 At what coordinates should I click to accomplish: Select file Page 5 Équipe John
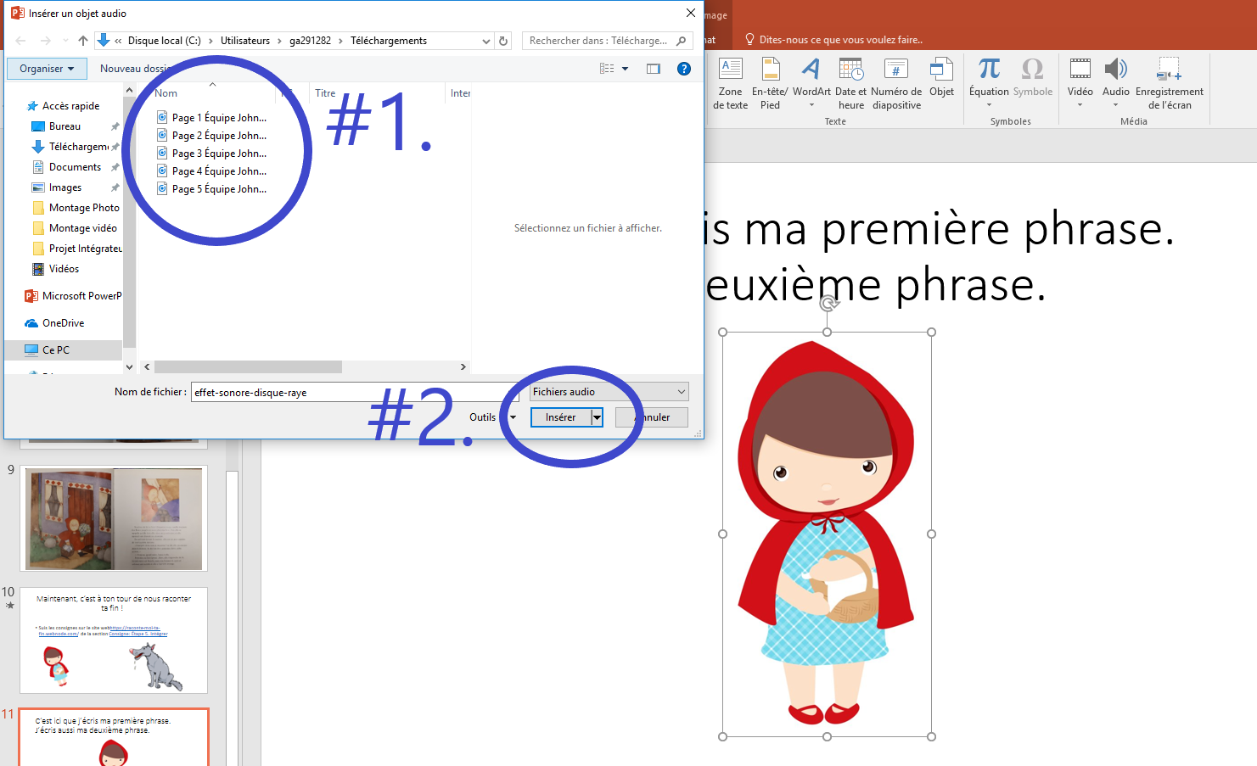click(x=212, y=189)
